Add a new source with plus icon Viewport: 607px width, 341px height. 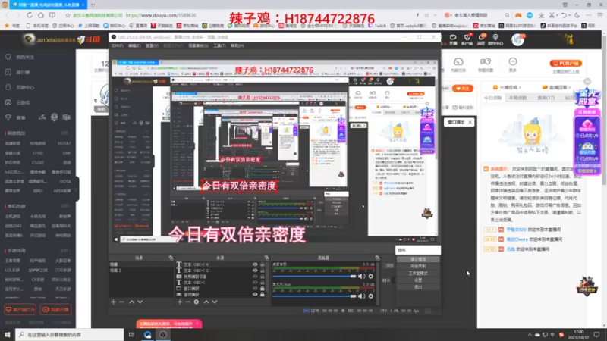click(x=180, y=302)
